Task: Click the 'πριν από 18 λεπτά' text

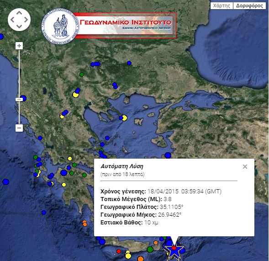Action: (x=122, y=174)
